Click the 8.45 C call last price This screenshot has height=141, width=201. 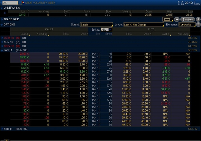pyautogui.click(x=25, y=65)
